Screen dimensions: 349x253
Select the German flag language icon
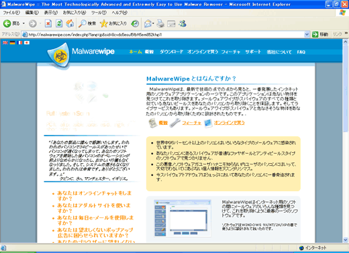click(x=12, y=42)
